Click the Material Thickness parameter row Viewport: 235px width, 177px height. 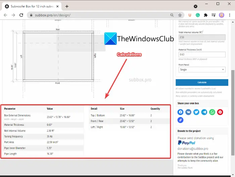pos(43,125)
